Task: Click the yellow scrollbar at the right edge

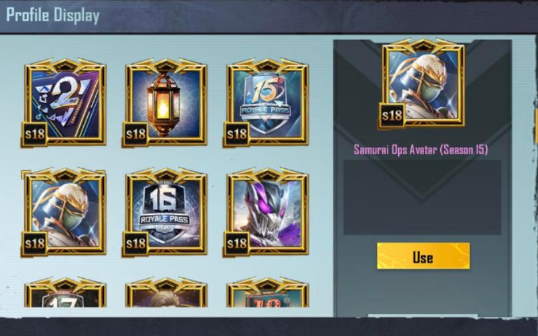Action: (536, 126)
